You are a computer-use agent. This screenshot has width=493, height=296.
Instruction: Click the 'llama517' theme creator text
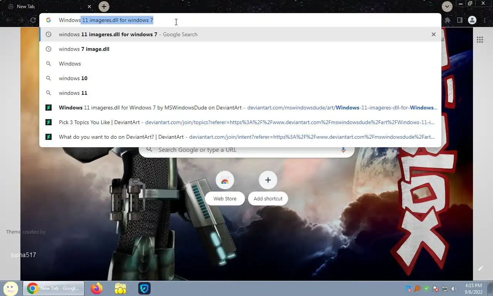23,255
